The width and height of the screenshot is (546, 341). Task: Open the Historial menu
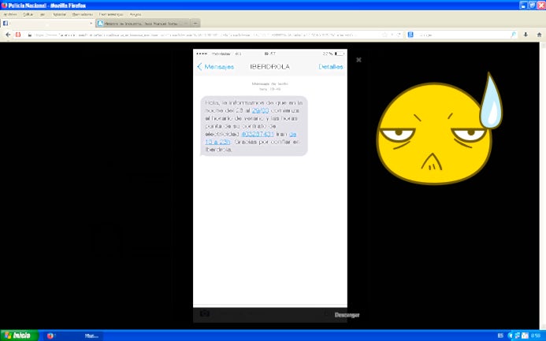pos(59,15)
